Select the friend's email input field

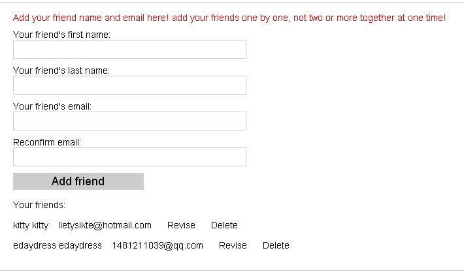129,121
